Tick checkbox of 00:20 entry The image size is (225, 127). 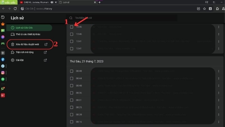72,115
